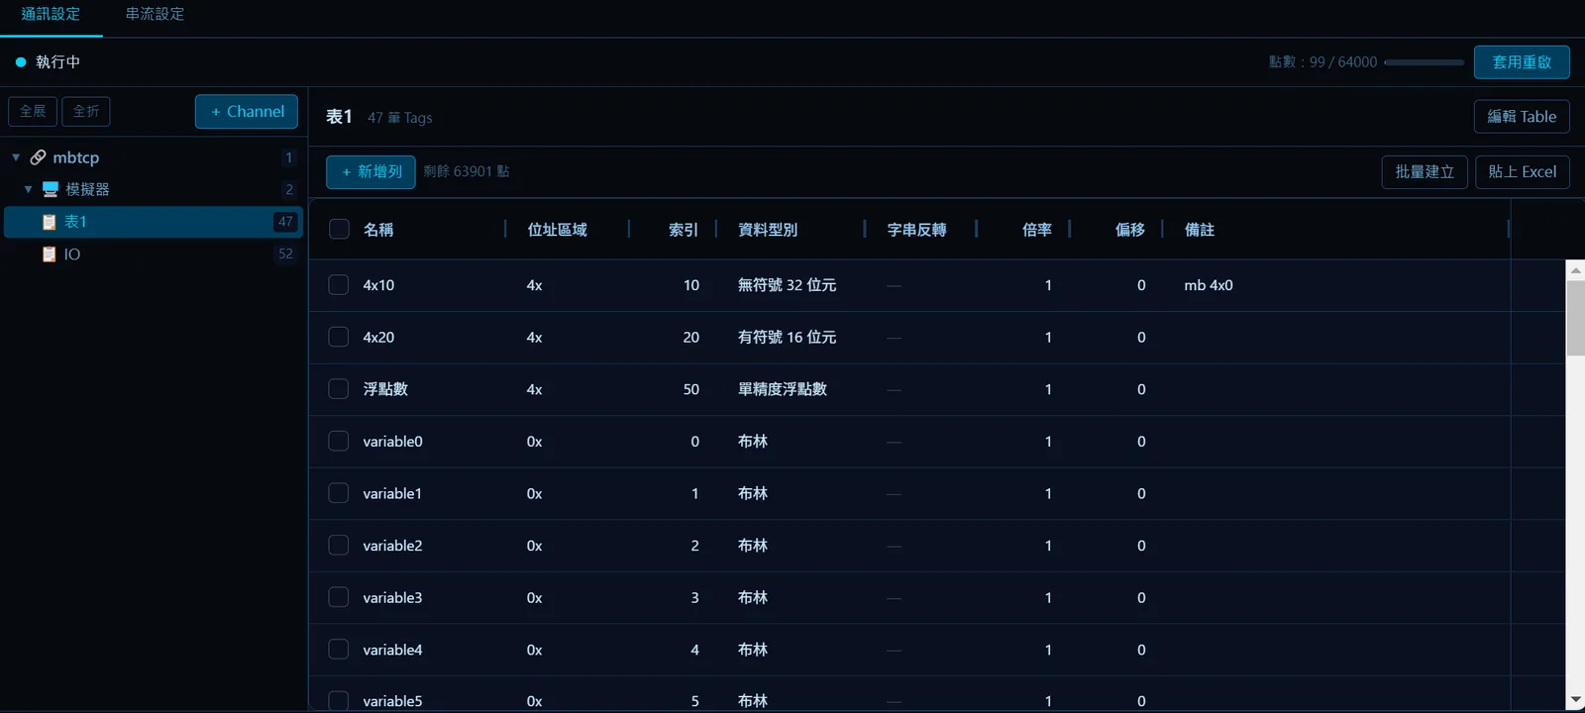Screen dimensions: 1585x713
Task: Click 貼上 Excel button
Action: click(x=1523, y=172)
